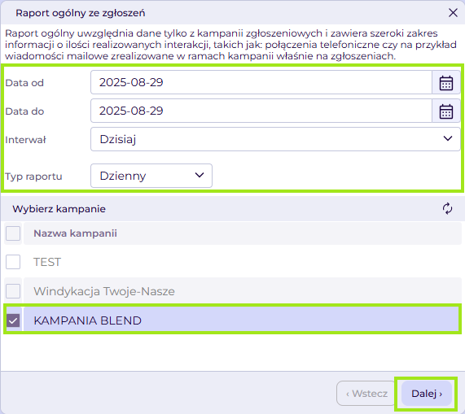Toggle the select-all checkbox beside Nazwa kampanii
The image size is (465, 414).
click(13, 233)
